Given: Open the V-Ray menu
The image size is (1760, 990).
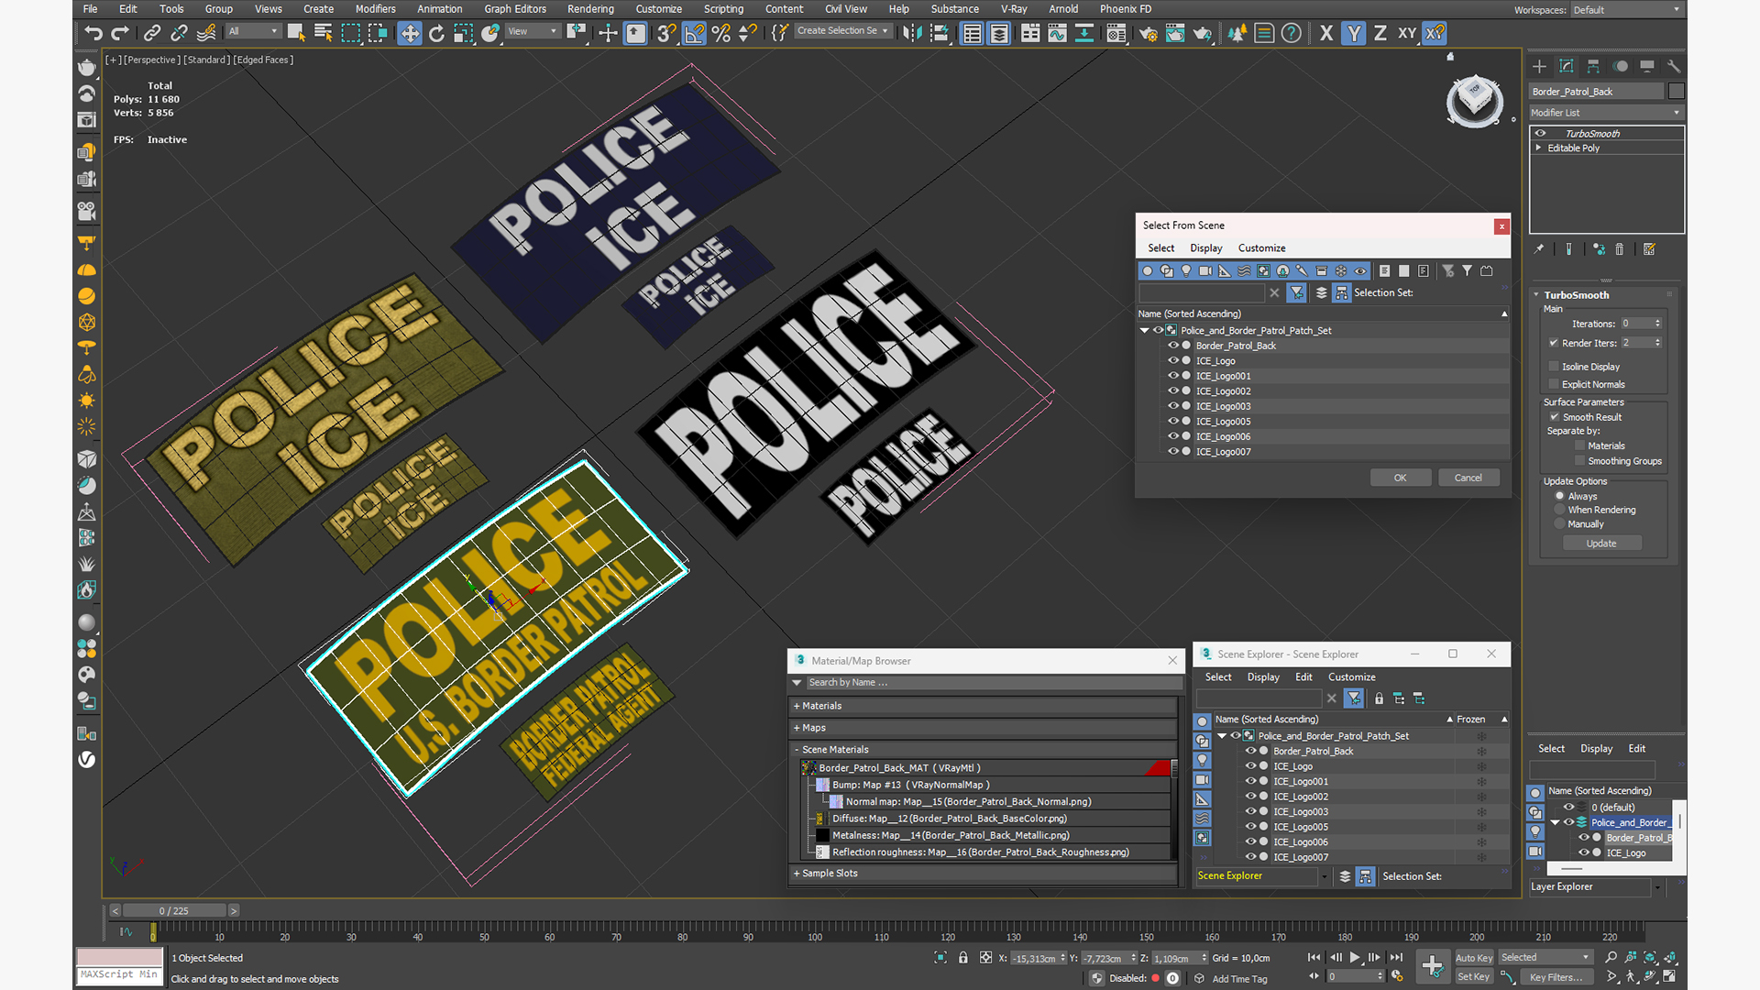Looking at the screenshot, I should coord(1014,9).
